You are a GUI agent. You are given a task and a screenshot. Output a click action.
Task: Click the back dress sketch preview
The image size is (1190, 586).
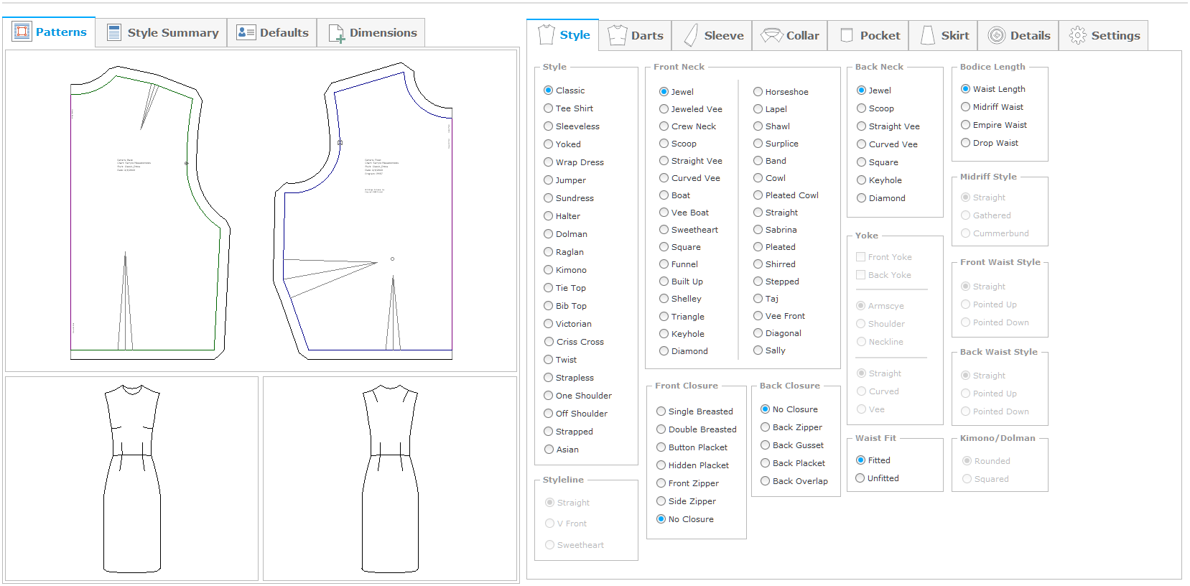(390, 478)
